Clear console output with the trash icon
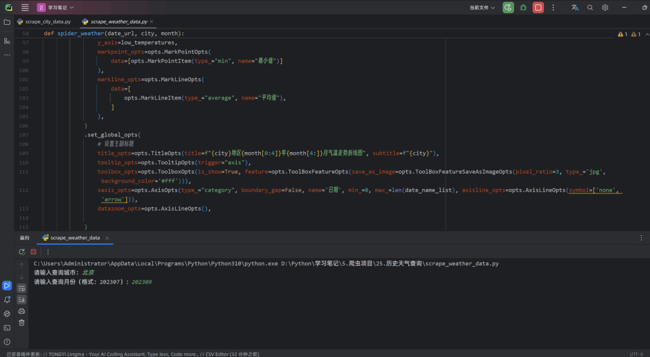650x357 pixels. 22,323
